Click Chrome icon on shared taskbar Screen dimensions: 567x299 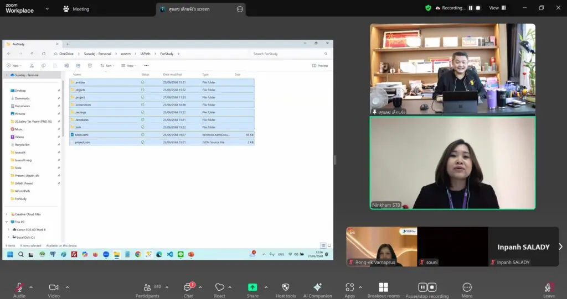138,254
